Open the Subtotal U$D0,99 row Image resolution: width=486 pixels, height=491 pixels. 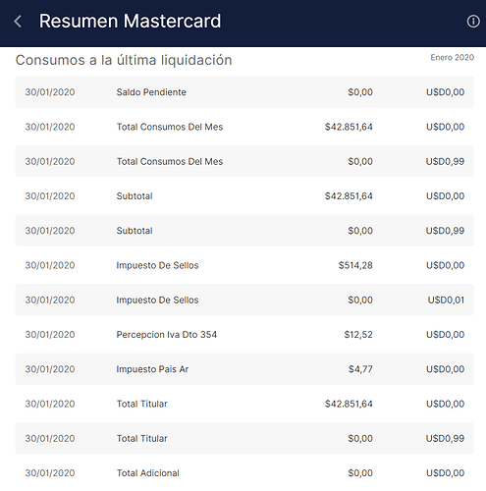tap(244, 231)
